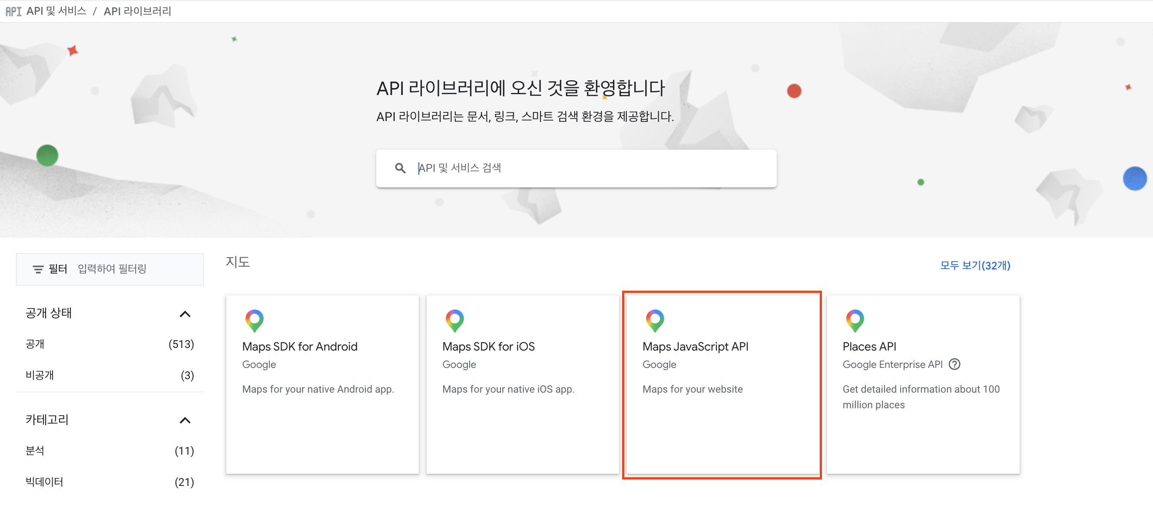Click the Maps SDK for iOS pin icon
This screenshot has width=1153, height=505.
coord(455,320)
